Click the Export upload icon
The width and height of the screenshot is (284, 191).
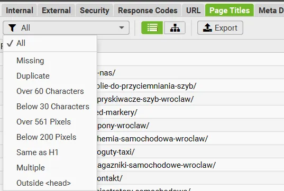207,28
